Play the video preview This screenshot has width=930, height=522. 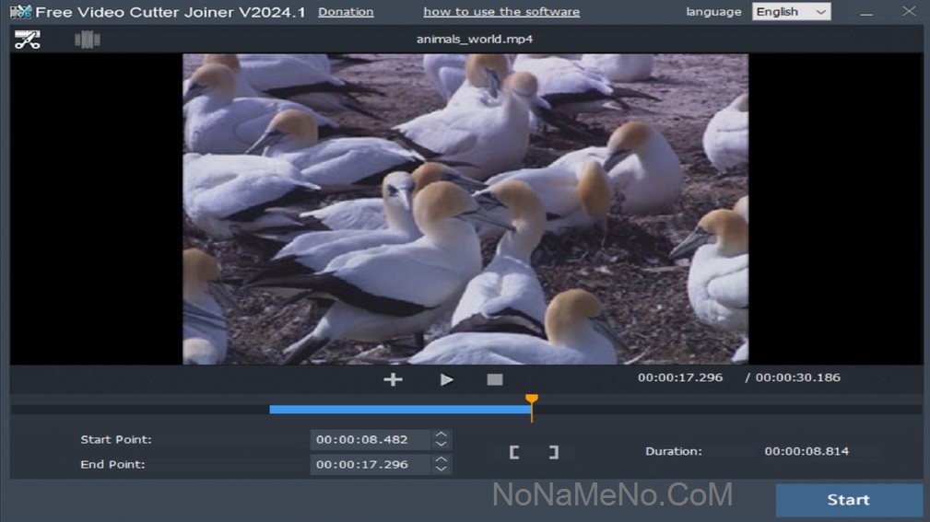(x=447, y=379)
